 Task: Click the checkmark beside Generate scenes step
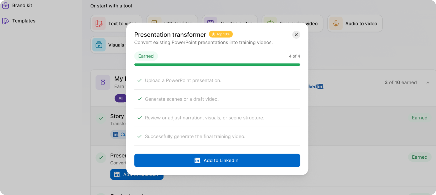[140, 99]
